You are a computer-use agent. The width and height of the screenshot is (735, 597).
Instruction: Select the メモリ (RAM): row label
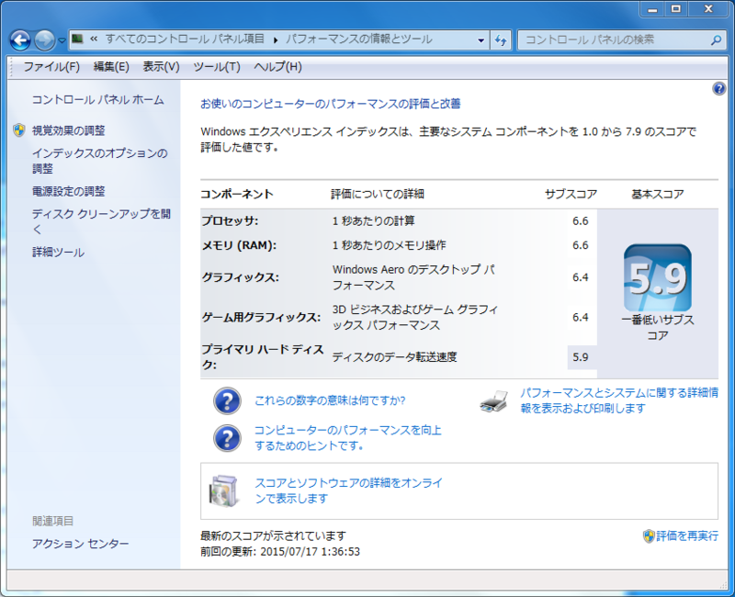(x=239, y=245)
